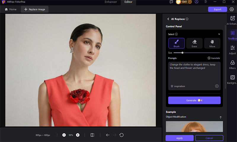Click the zoom in plus icon
237x142 pixels.
point(78,135)
